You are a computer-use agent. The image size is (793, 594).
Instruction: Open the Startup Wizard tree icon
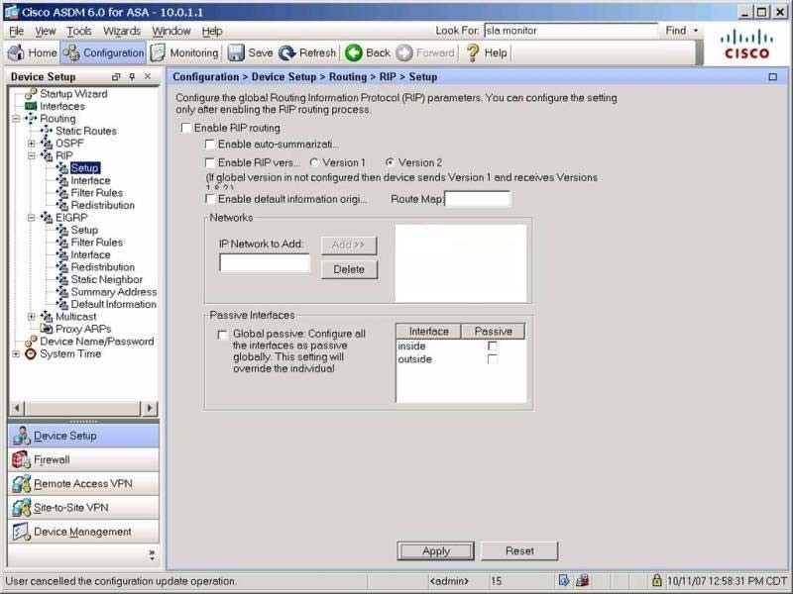click(x=31, y=94)
